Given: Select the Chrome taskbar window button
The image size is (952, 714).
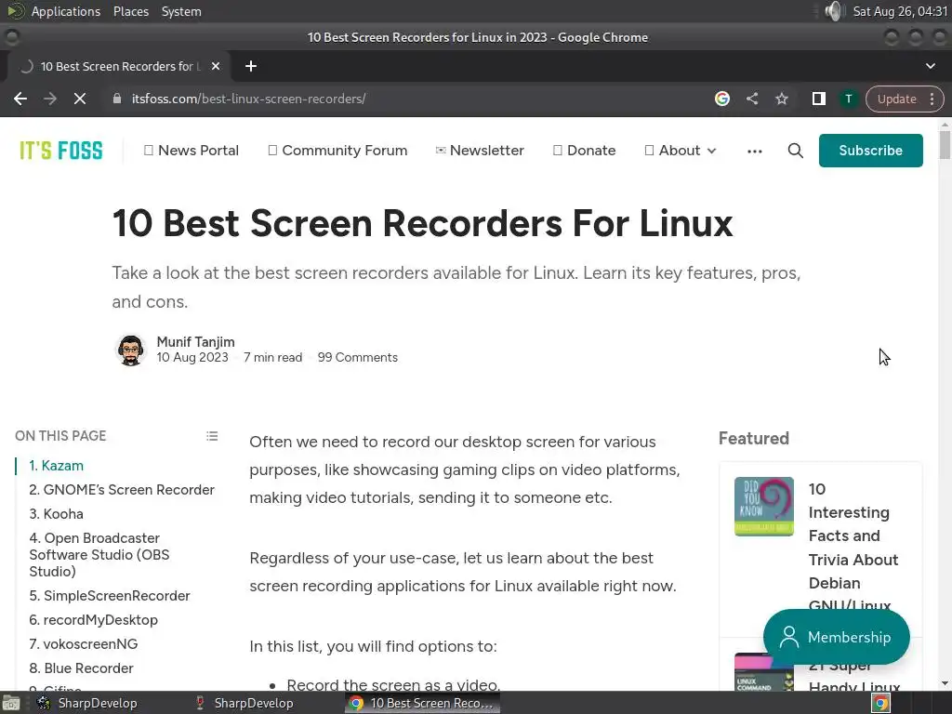Looking at the screenshot, I should [423, 703].
